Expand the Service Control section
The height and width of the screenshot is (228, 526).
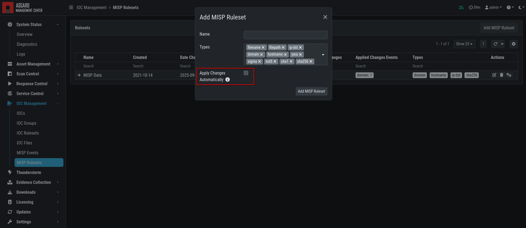coord(33,93)
